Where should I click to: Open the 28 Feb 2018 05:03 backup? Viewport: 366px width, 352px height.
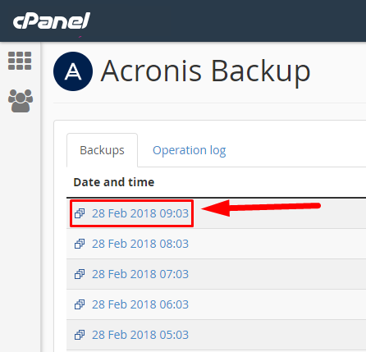(140, 335)
